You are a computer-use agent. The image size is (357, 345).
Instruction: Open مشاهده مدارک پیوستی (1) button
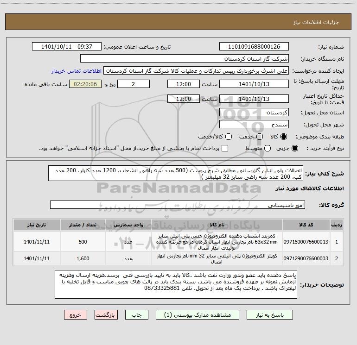(198, 315)
